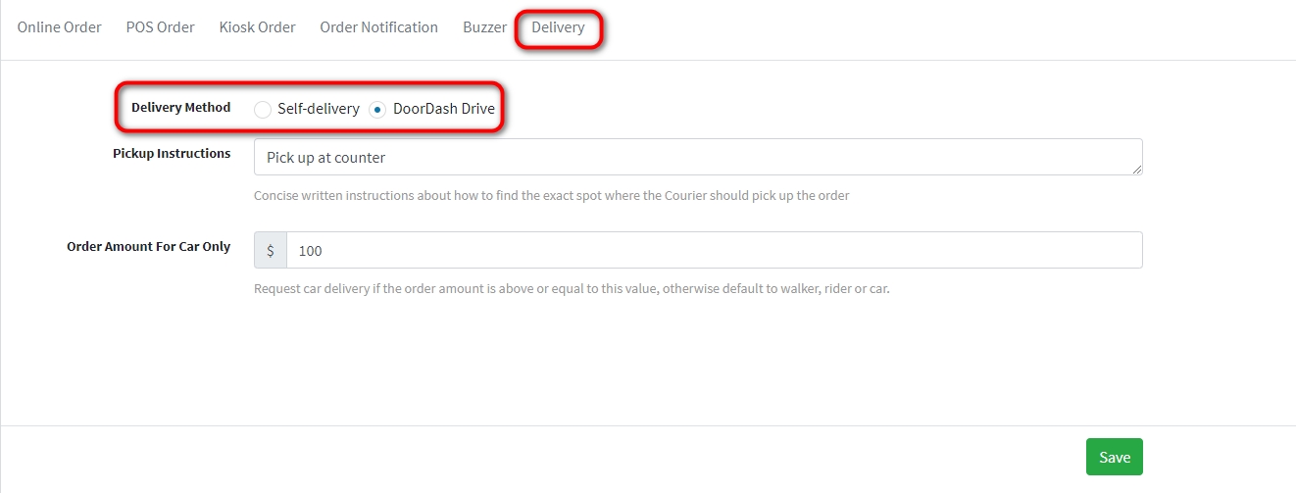Choose the DoorDash Drive radio circle

click(377, 110)
